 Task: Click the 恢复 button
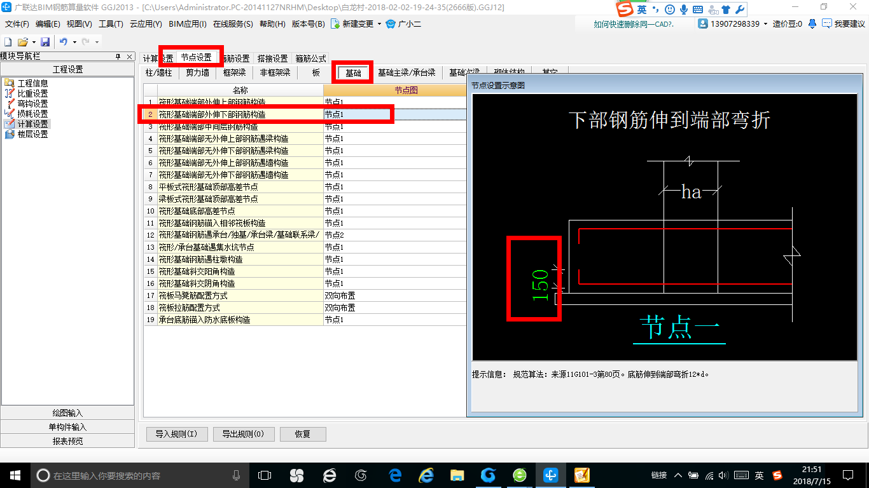pos(303,435)
